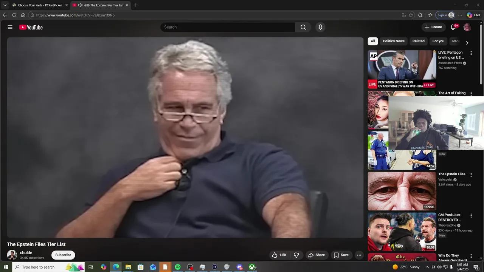Open the split screen apps icon in address bar
Viewport: 484px width, 272px height.
click(404, 15)
